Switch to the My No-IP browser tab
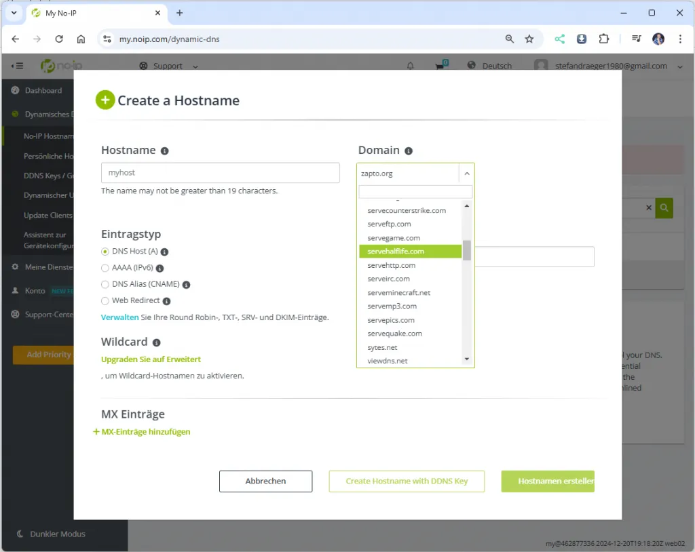The height and width of the screenshot is (552, 695). 88,12
